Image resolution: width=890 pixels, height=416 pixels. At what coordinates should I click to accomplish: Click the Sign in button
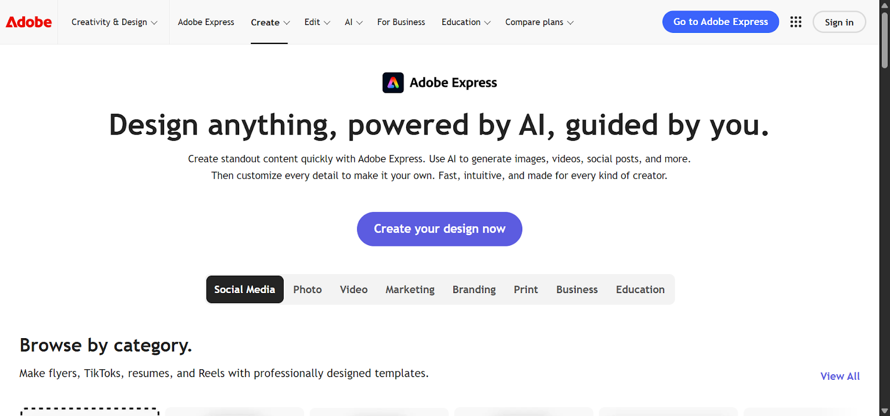[x=839, y=22]
